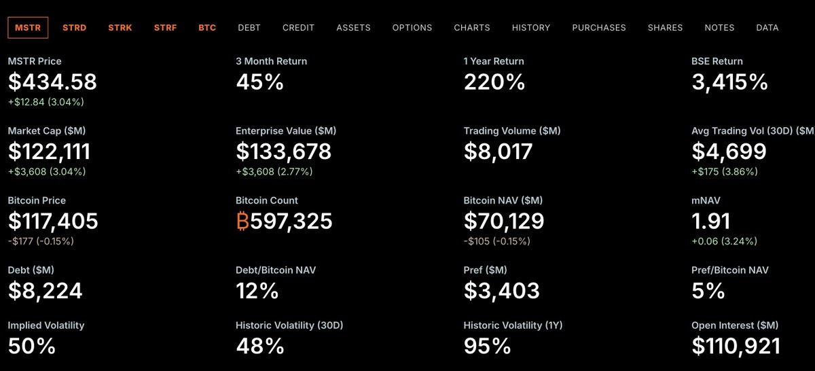Go to the STRF tab
The width and height of the screenshot is (815, 371).
[165, 28]
